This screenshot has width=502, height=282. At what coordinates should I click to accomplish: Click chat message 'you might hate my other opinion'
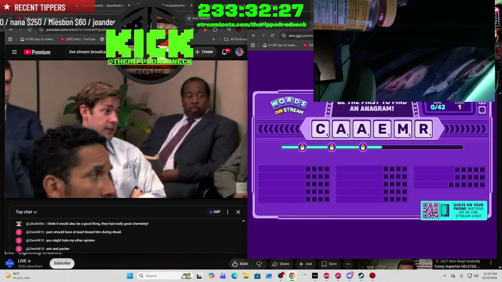(x=70, y=240)
